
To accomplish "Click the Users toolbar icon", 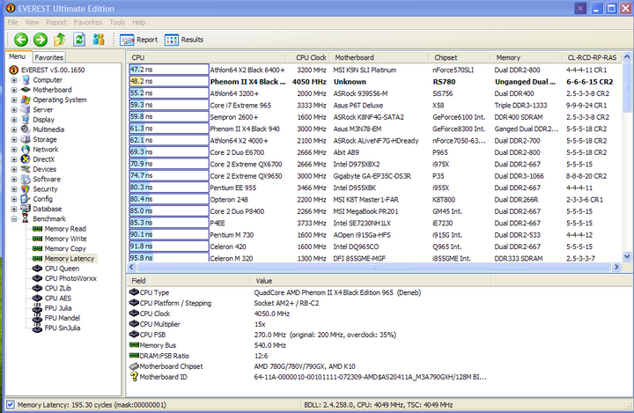I will (x=99, y=40).
